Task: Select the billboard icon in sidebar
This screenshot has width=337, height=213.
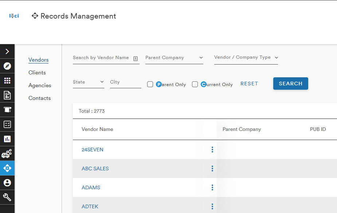Action: point(7,110)
